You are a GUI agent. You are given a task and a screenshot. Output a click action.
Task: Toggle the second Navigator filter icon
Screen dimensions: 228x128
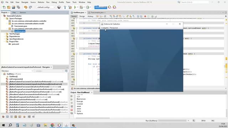[7, 117]
